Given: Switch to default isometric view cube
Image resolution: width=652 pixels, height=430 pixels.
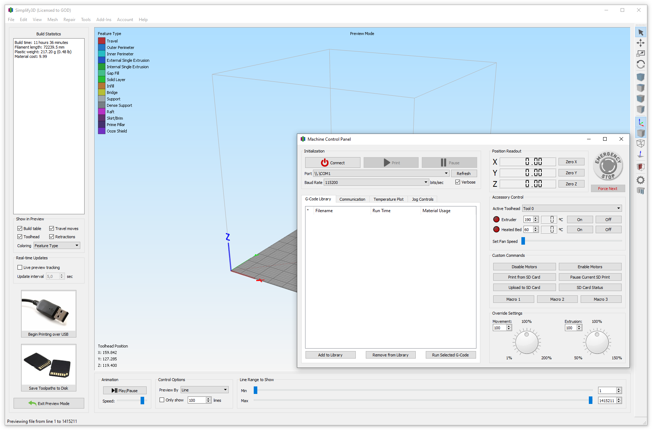Looking at the screenshot, I should click(x=641, y=77).
